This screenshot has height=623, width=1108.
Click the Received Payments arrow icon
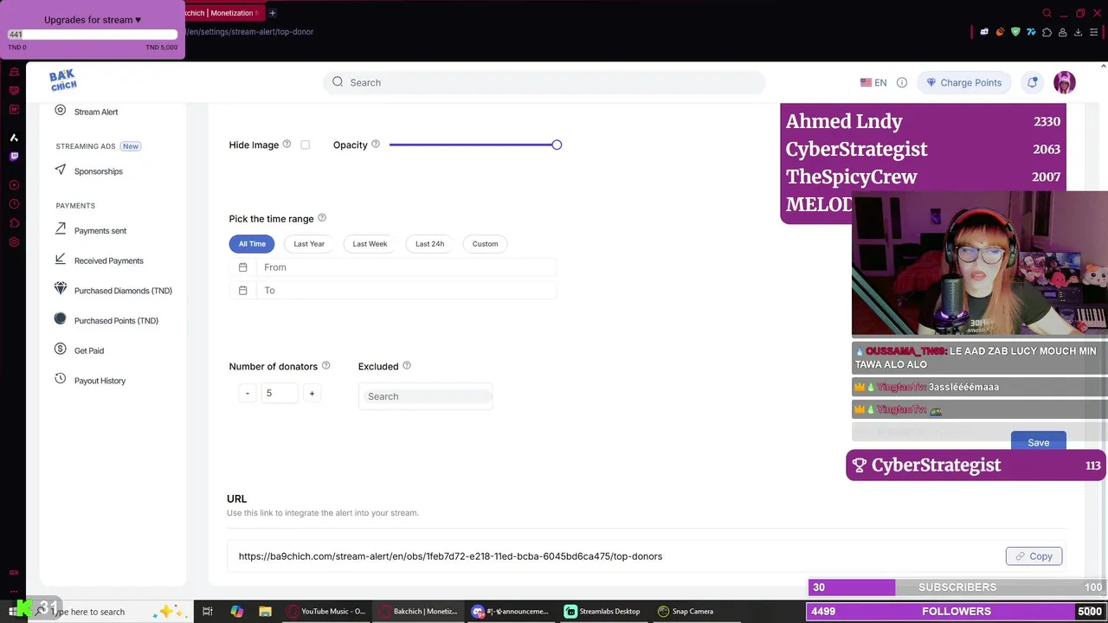point(61,259)
